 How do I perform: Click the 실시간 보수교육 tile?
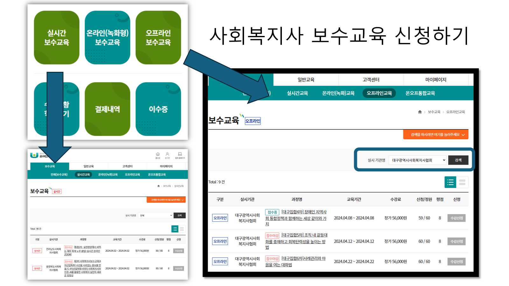[57, 37]
